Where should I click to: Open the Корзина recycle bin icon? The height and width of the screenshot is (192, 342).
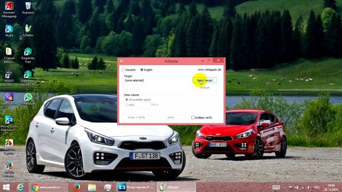28,8
